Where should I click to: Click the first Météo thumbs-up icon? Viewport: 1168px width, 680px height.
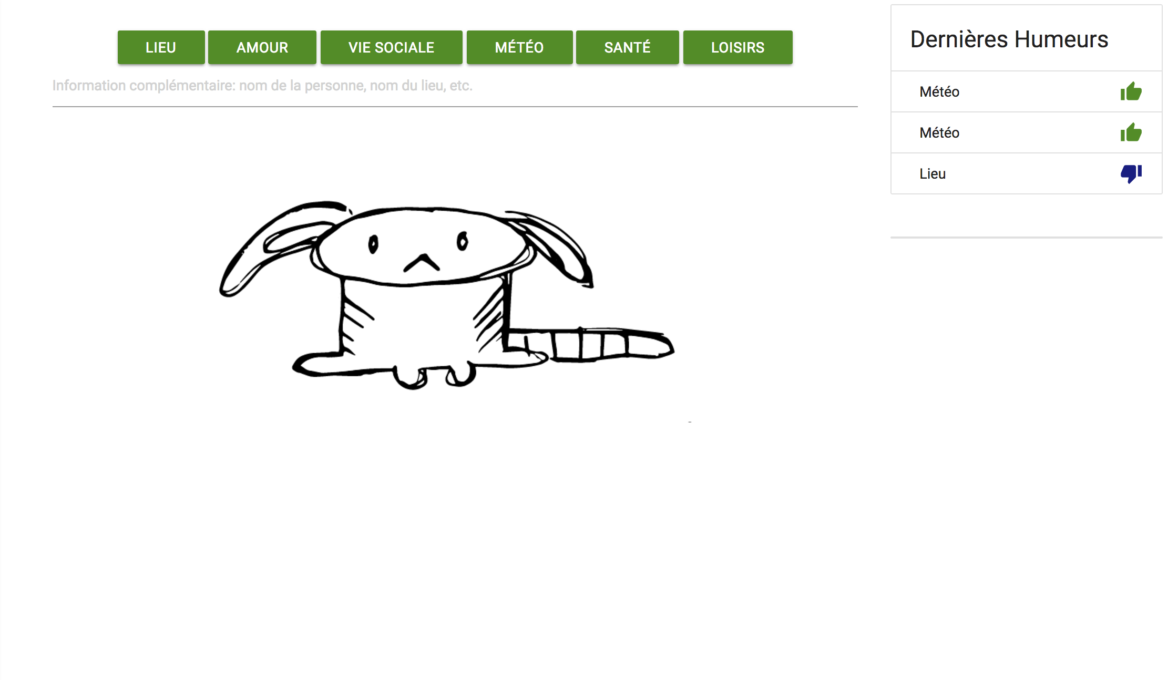point(1131,91)
